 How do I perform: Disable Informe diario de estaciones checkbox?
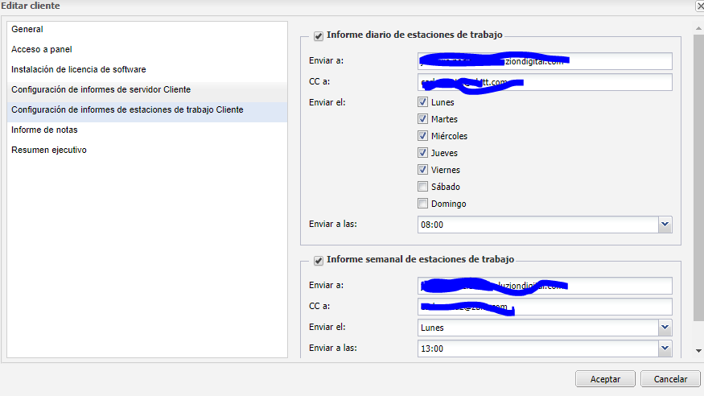[319, 35]
